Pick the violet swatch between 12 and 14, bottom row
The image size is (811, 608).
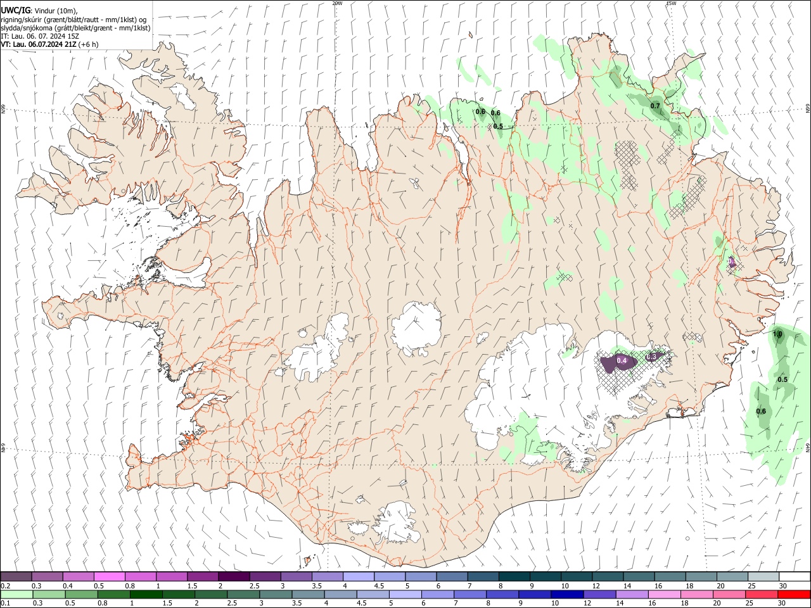599,594
